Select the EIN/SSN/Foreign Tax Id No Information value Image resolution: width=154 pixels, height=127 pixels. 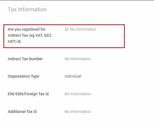click(78, 94)
